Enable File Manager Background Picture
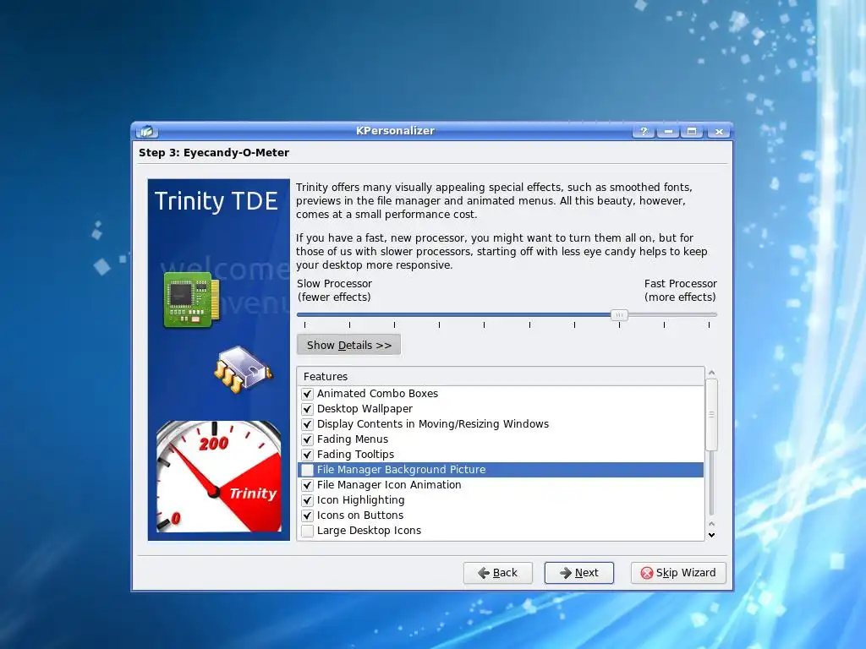The image size is (866, 649). click(x=308, y=470)
